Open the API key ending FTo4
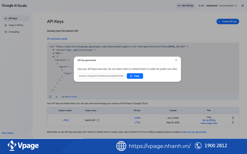247x154 pixels. [x=137, y=122]
